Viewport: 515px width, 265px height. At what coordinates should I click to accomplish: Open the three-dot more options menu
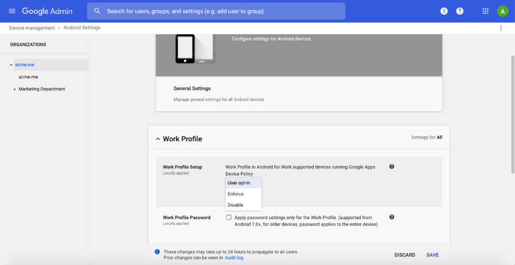[501, 28]
